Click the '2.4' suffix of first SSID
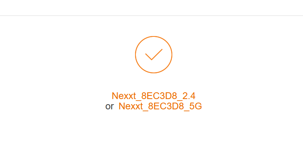 189,96
